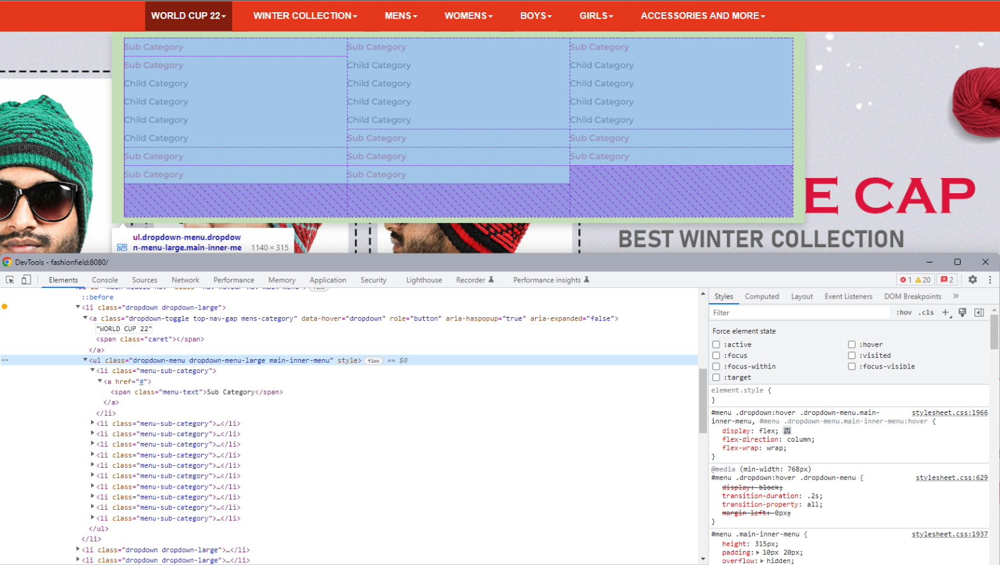Image resolution: width=1000 pixels, height=565 pixels.
Task: Open the Memory tab
Action: pyautogui.click(x=281, y=280)
